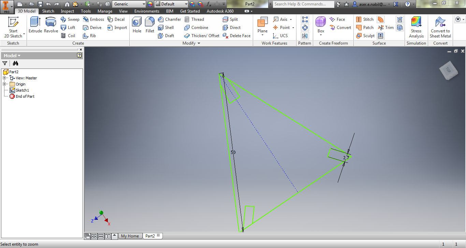Click the Direct edit button
The height and width of the screenshot is (248, 466).
232,28
